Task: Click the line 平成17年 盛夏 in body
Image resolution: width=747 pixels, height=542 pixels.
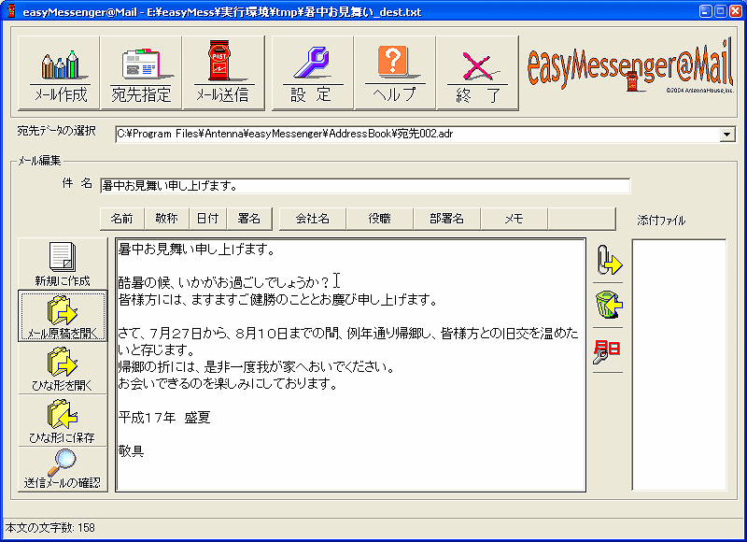Action: (164, 418)
